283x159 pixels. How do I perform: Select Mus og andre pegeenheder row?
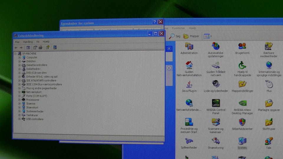(x=42, y=88)
